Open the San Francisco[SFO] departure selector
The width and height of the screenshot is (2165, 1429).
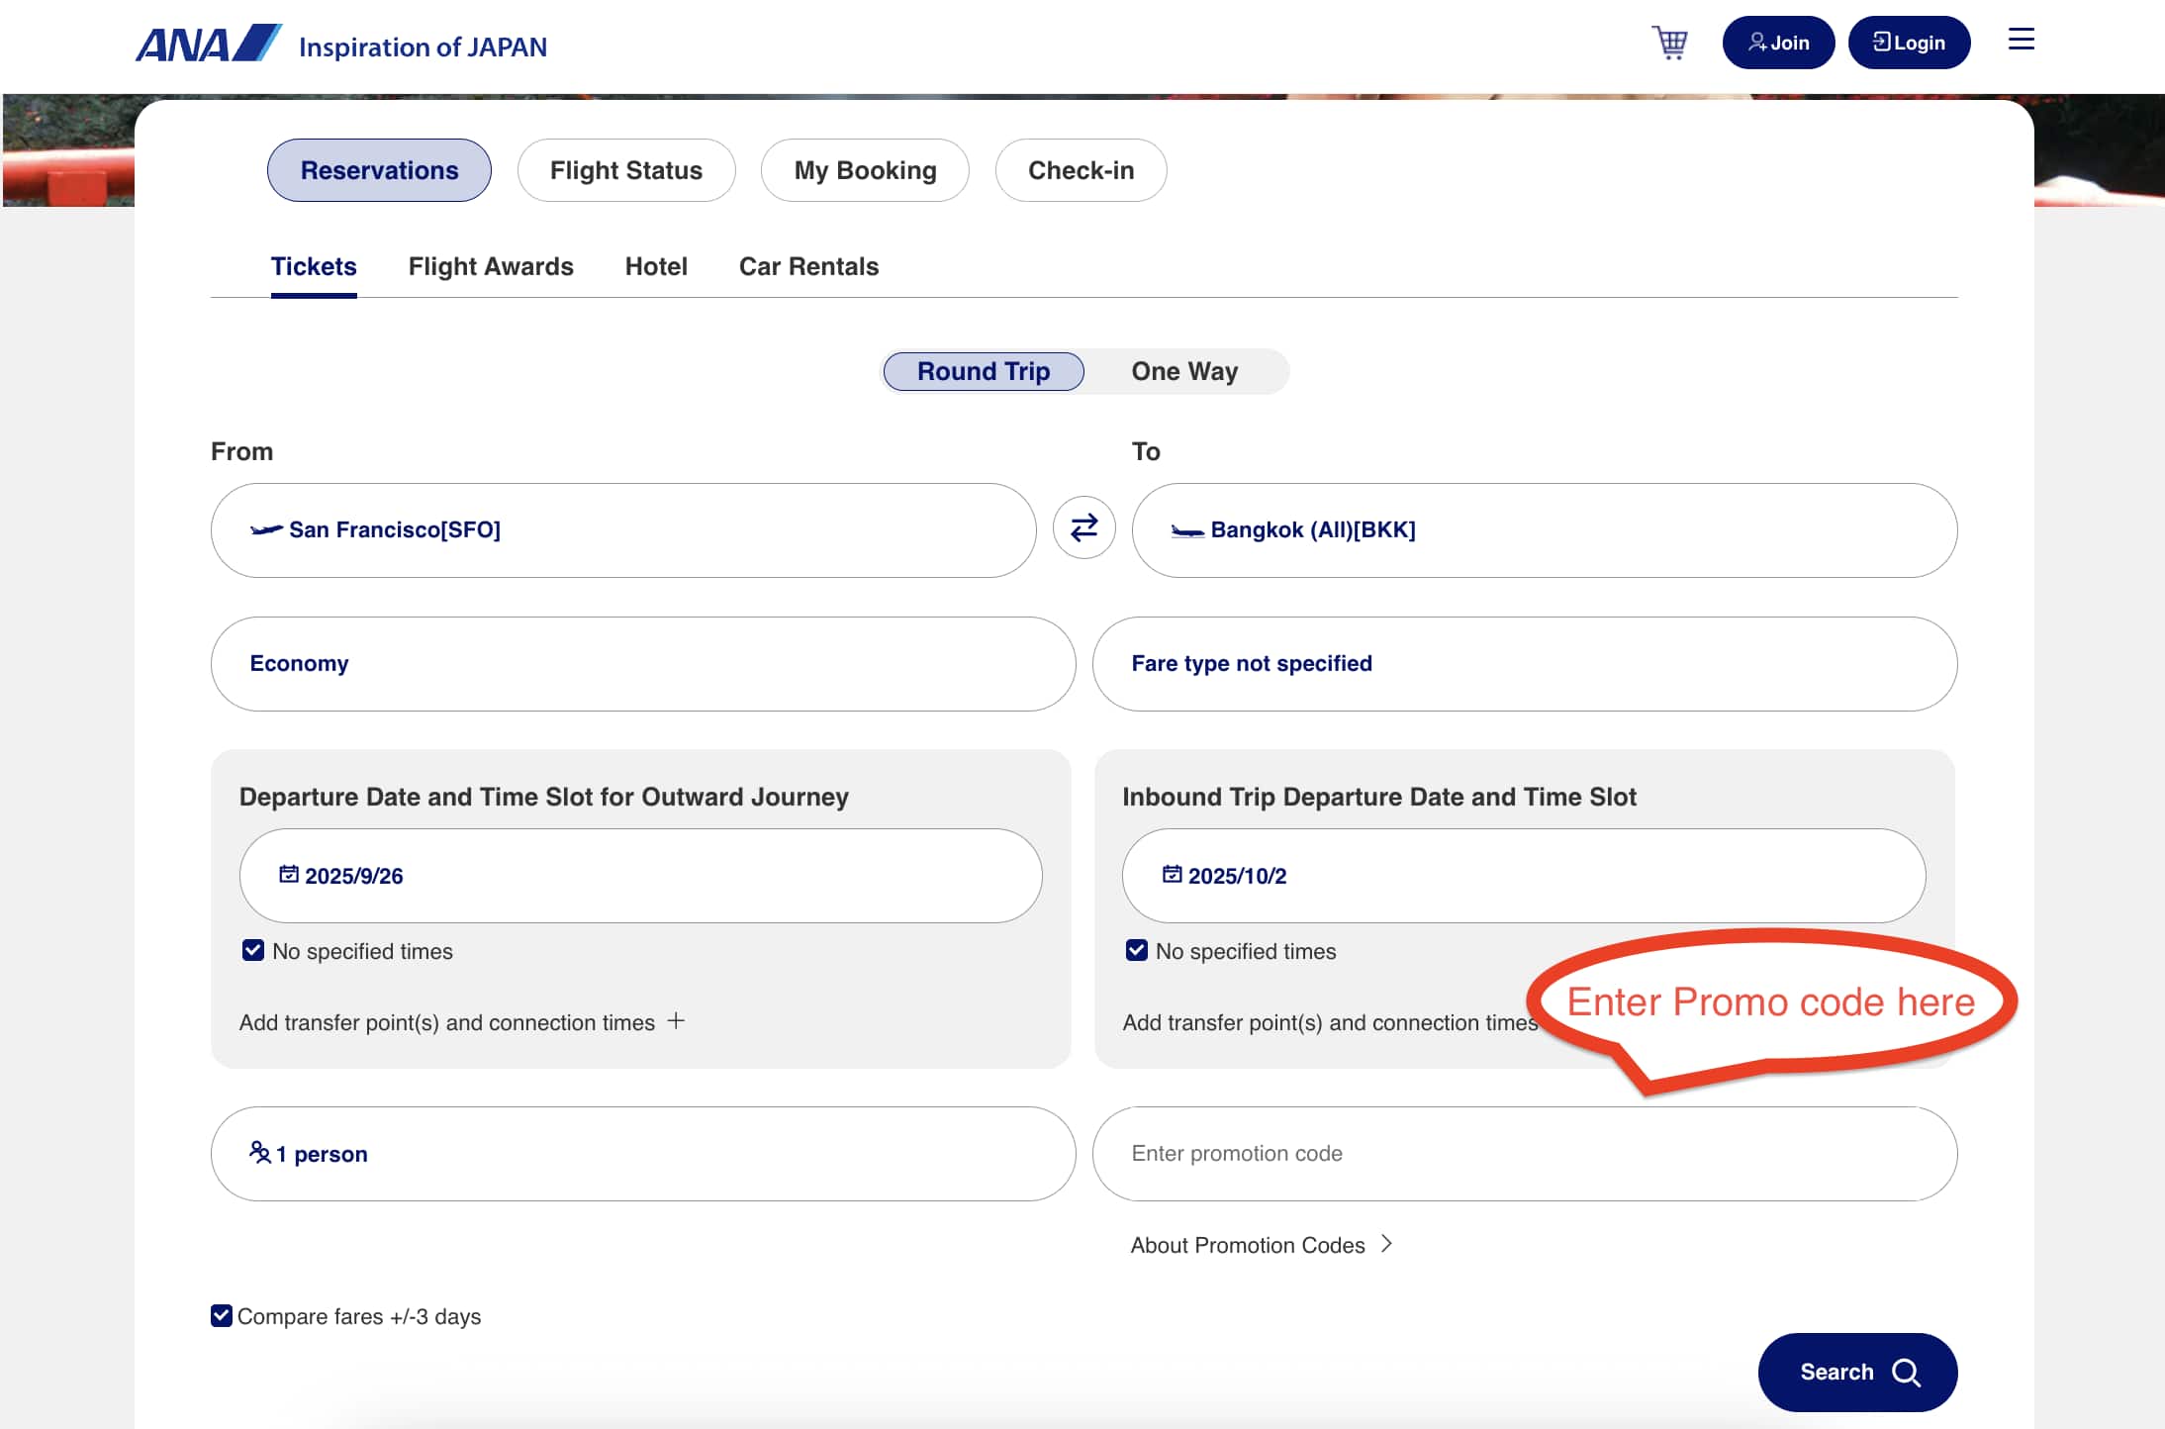pos(622,529)
